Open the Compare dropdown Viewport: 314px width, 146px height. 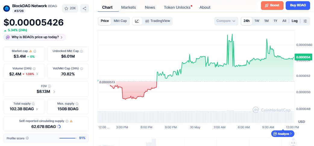point(226,21)
